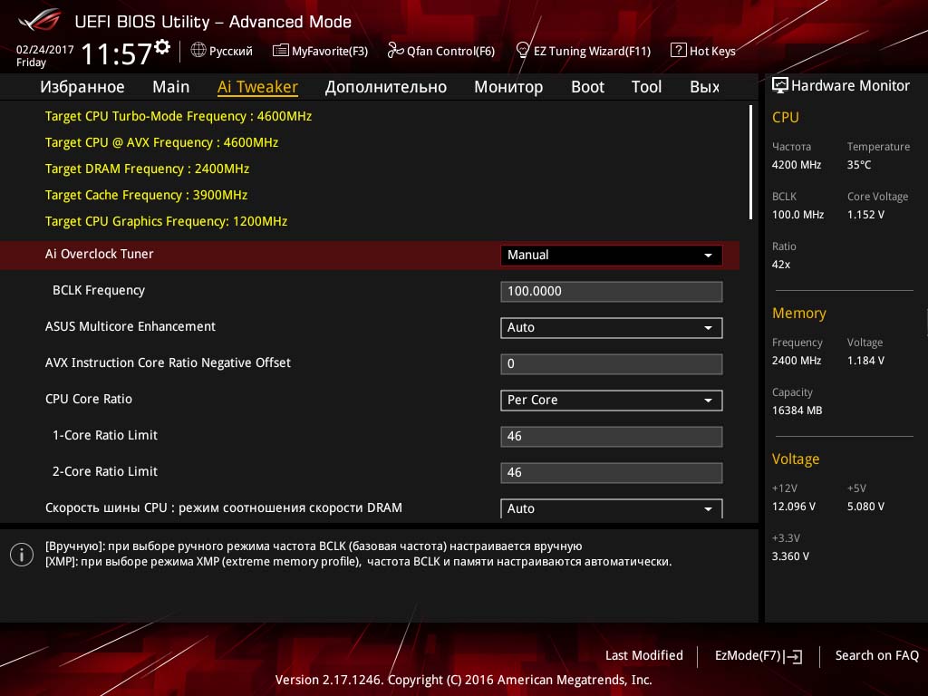This screenshot has width=928, height=696.
Task: Click the Hot Keys question mark icon
Action: (x=678, y=51)
